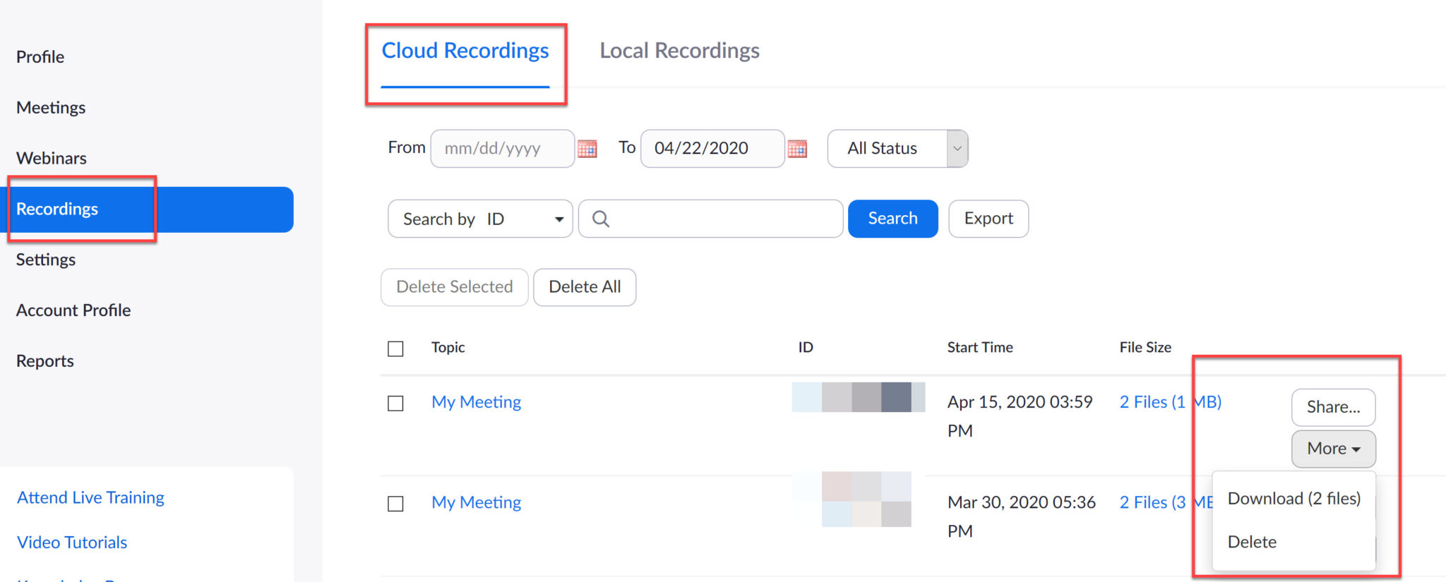Collapse the More dropdown button
This screenshot has height=582, width=1446.
1333,449
